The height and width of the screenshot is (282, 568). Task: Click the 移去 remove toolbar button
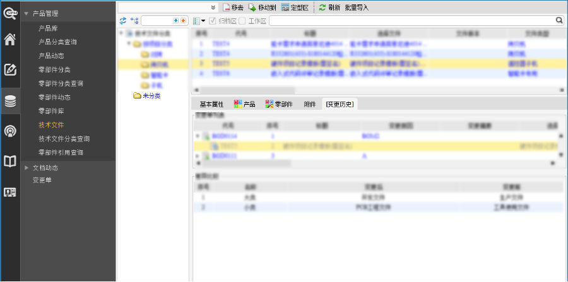click(x=233, y=8)
